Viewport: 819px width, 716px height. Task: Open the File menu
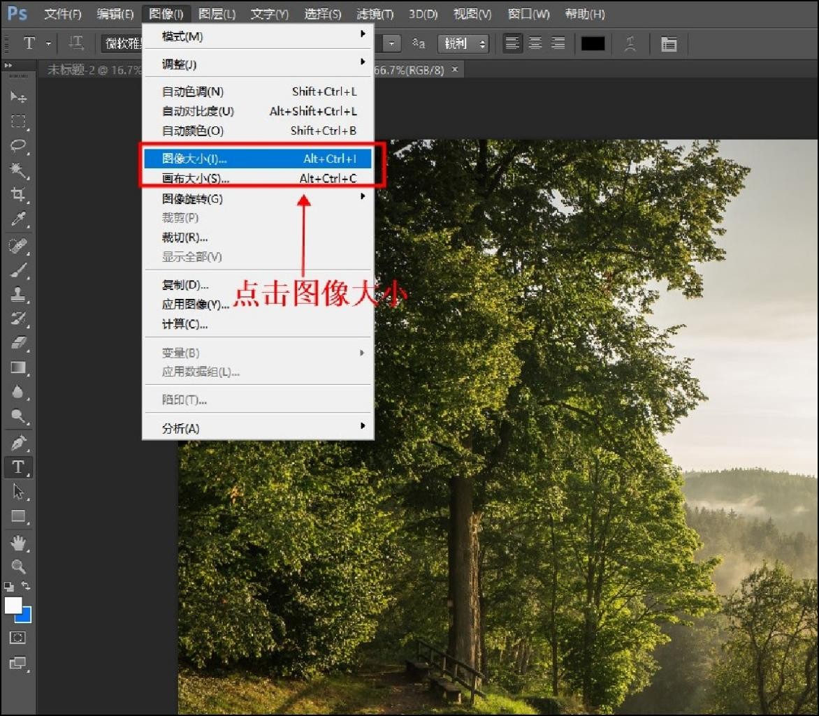pyautogui.click(x=63, y=14)
